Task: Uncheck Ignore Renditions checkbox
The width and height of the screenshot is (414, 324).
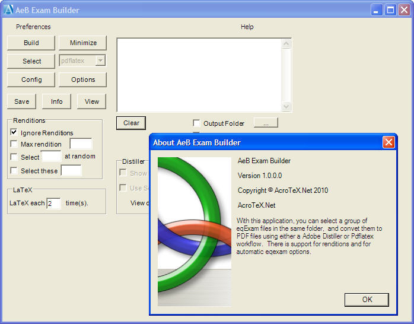Action: 14,133
